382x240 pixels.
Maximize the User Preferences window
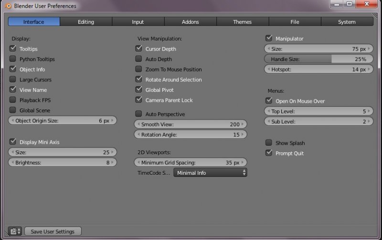pyautogui.click(x=350, y=4)
